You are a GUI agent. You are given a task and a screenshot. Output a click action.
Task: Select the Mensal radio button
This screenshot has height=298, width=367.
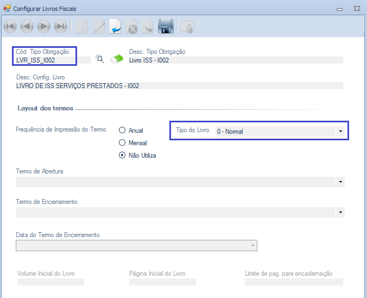[122, 142]
